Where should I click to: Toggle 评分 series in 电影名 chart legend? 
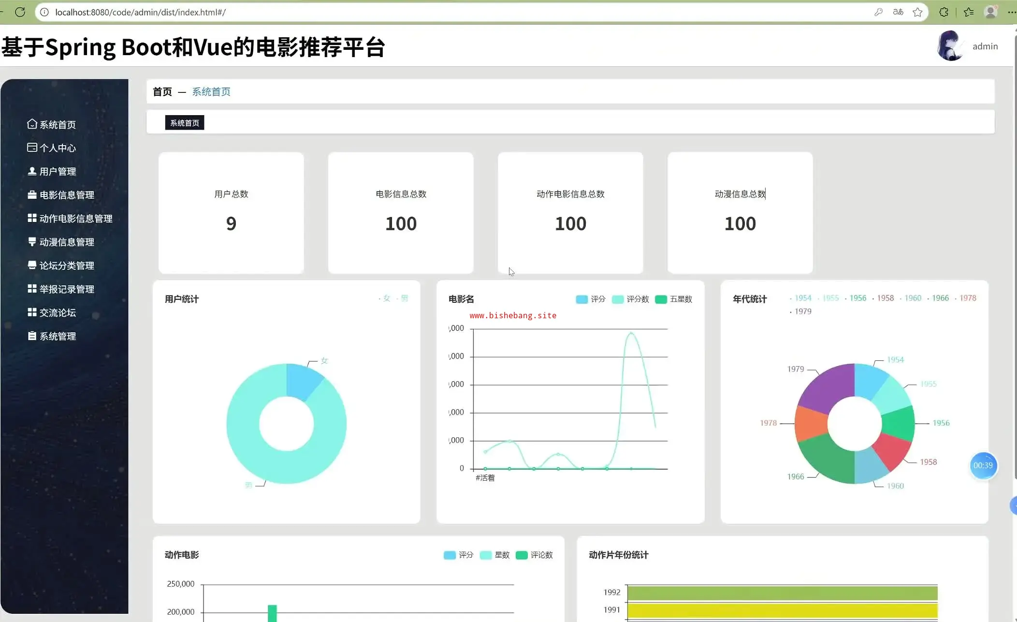tap(591, 299)
